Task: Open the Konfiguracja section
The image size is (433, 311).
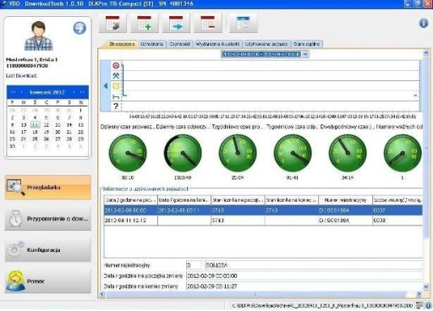Action: [x=47, y=250]
